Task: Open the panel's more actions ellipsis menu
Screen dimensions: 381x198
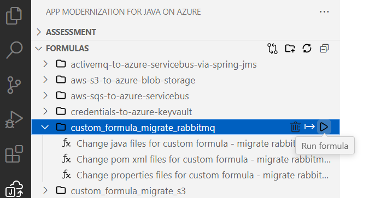Action: tap(324, 12)
